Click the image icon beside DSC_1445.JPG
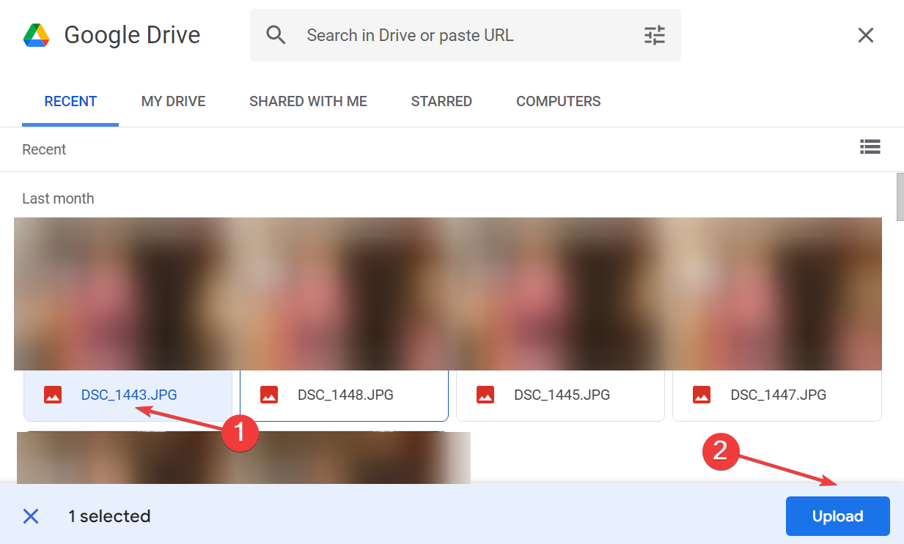This screenshot has height=544, width=904. (485, 395)
